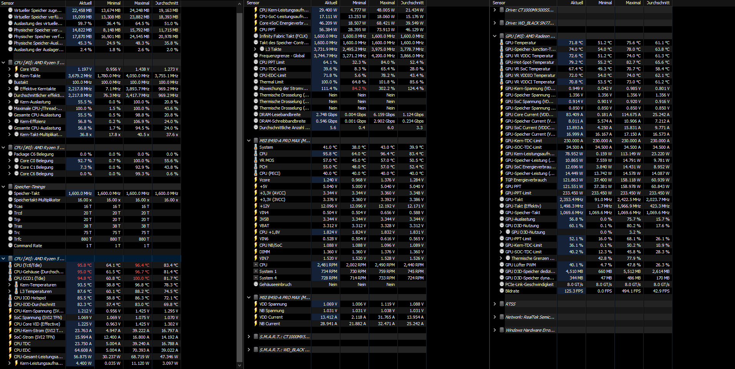Screen dimensions: 735x369
Task: Click the GPU Lüfter PWM icon
Action: pos(502,265)
